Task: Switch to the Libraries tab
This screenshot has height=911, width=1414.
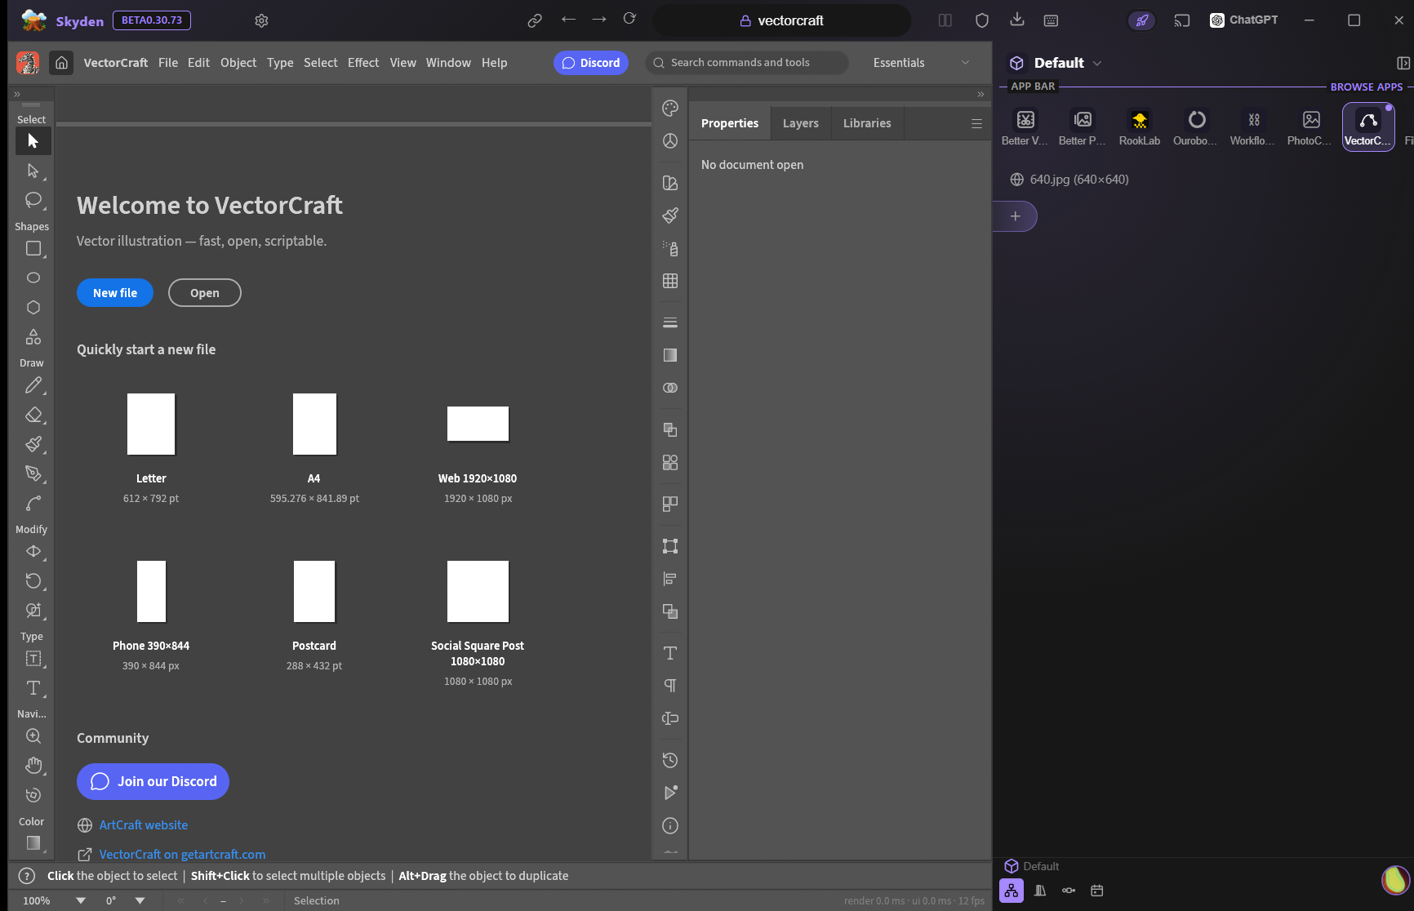Action: (x=867, y=123)
